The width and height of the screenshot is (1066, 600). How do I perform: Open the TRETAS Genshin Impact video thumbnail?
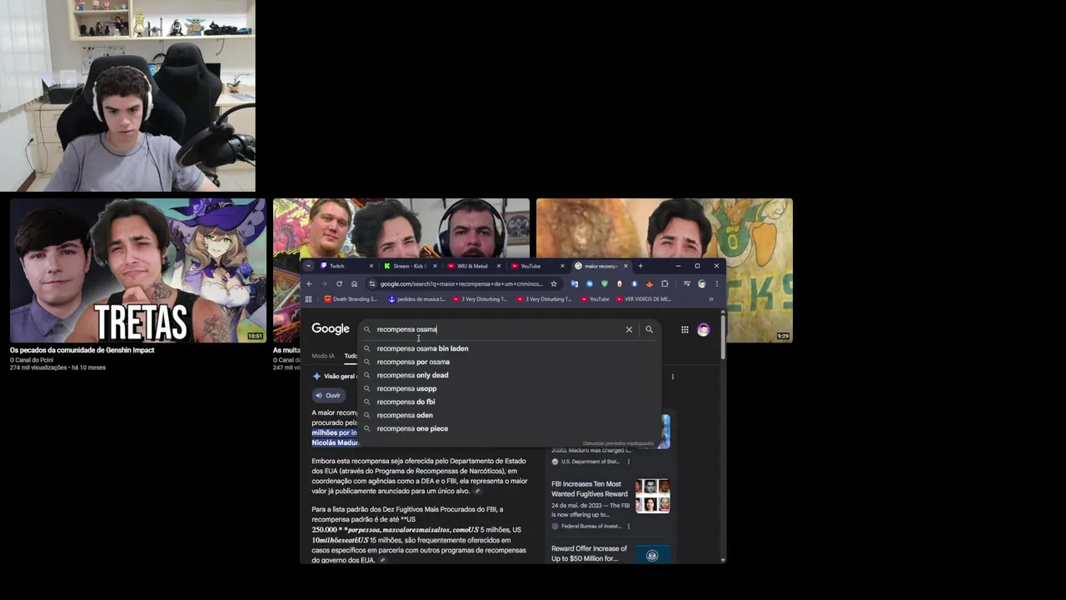138,270
